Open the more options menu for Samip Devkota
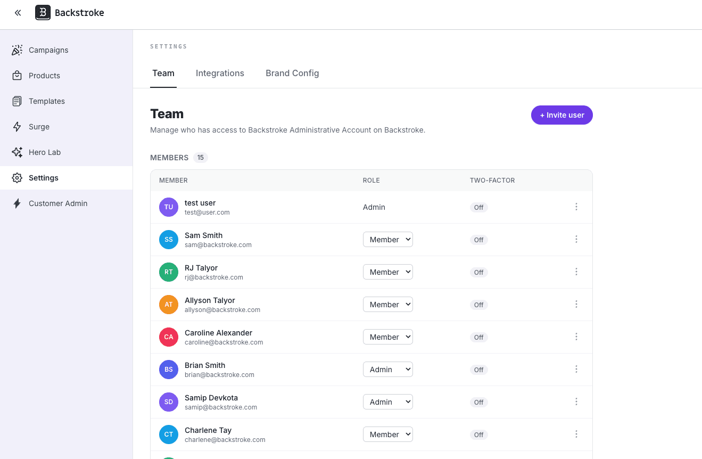The height and width of the screenshot is (459, 702). coord(576,401)
